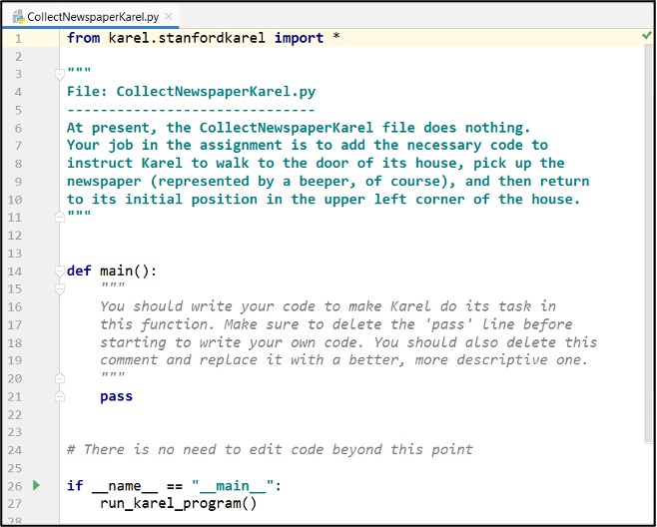Click line number 1 in the gutter

(x=17, y=38)
